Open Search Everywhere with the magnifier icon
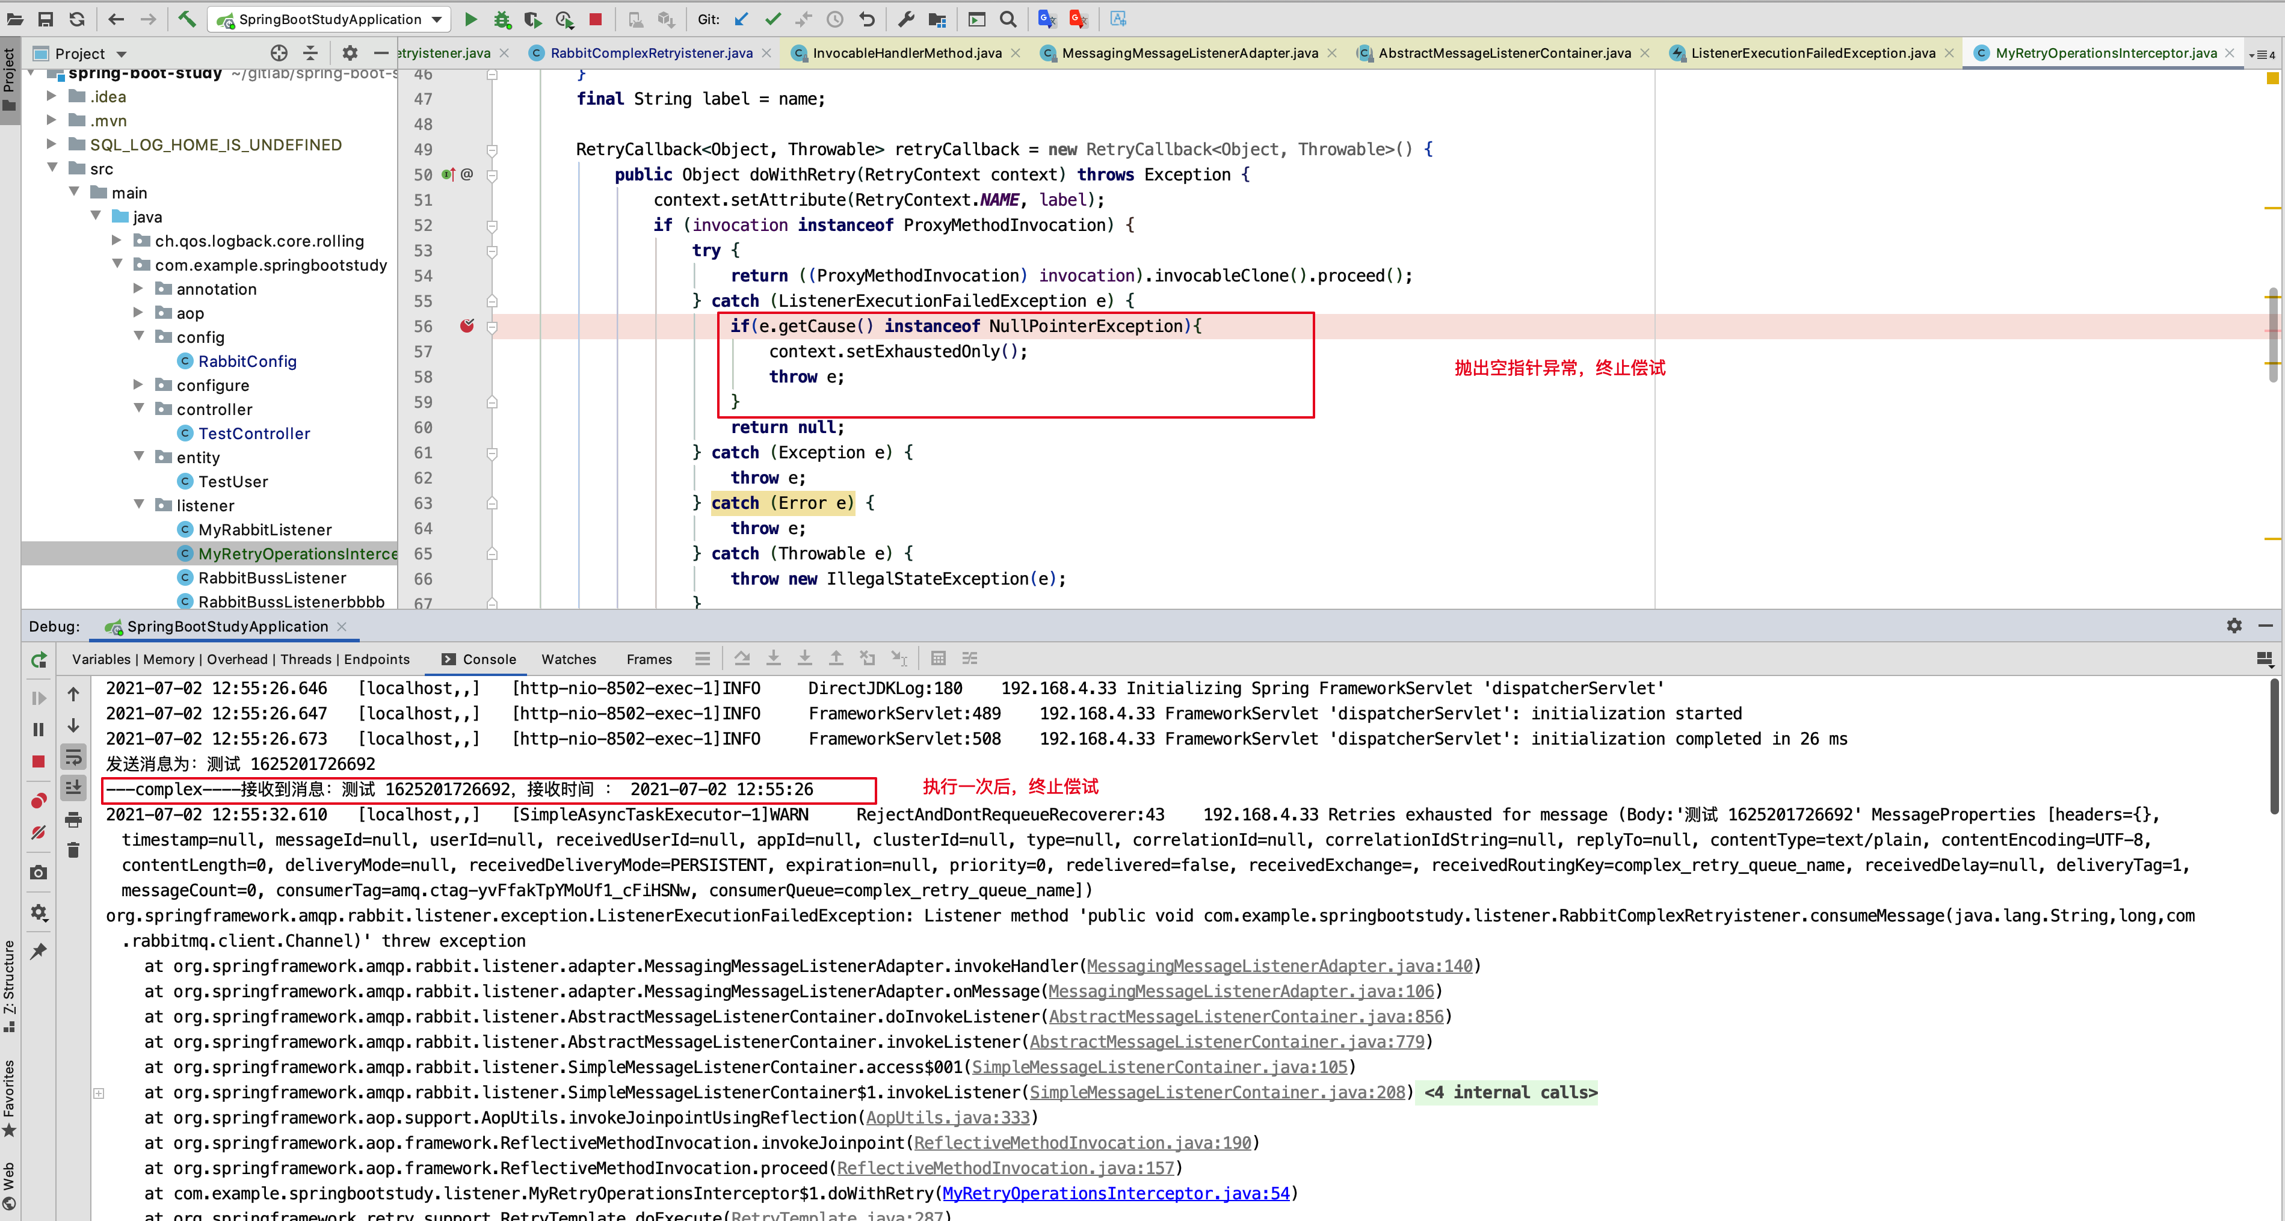2285x1221 pixels. click(1008, 19)
